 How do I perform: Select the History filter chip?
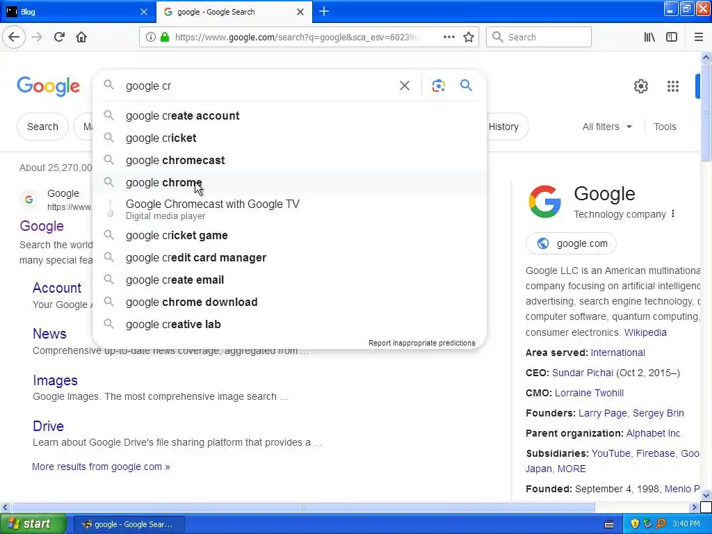506,127
